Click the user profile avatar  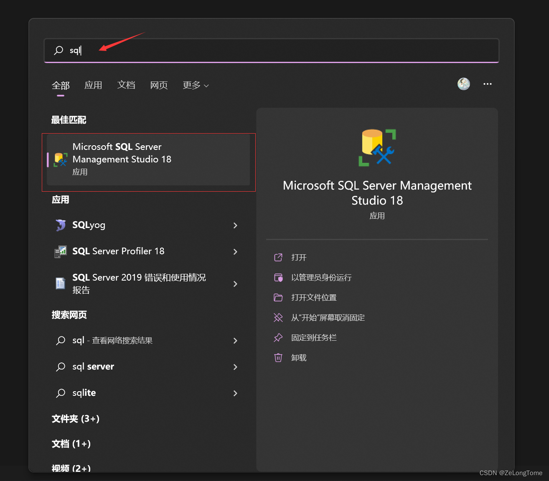click(x=464, y=84)
